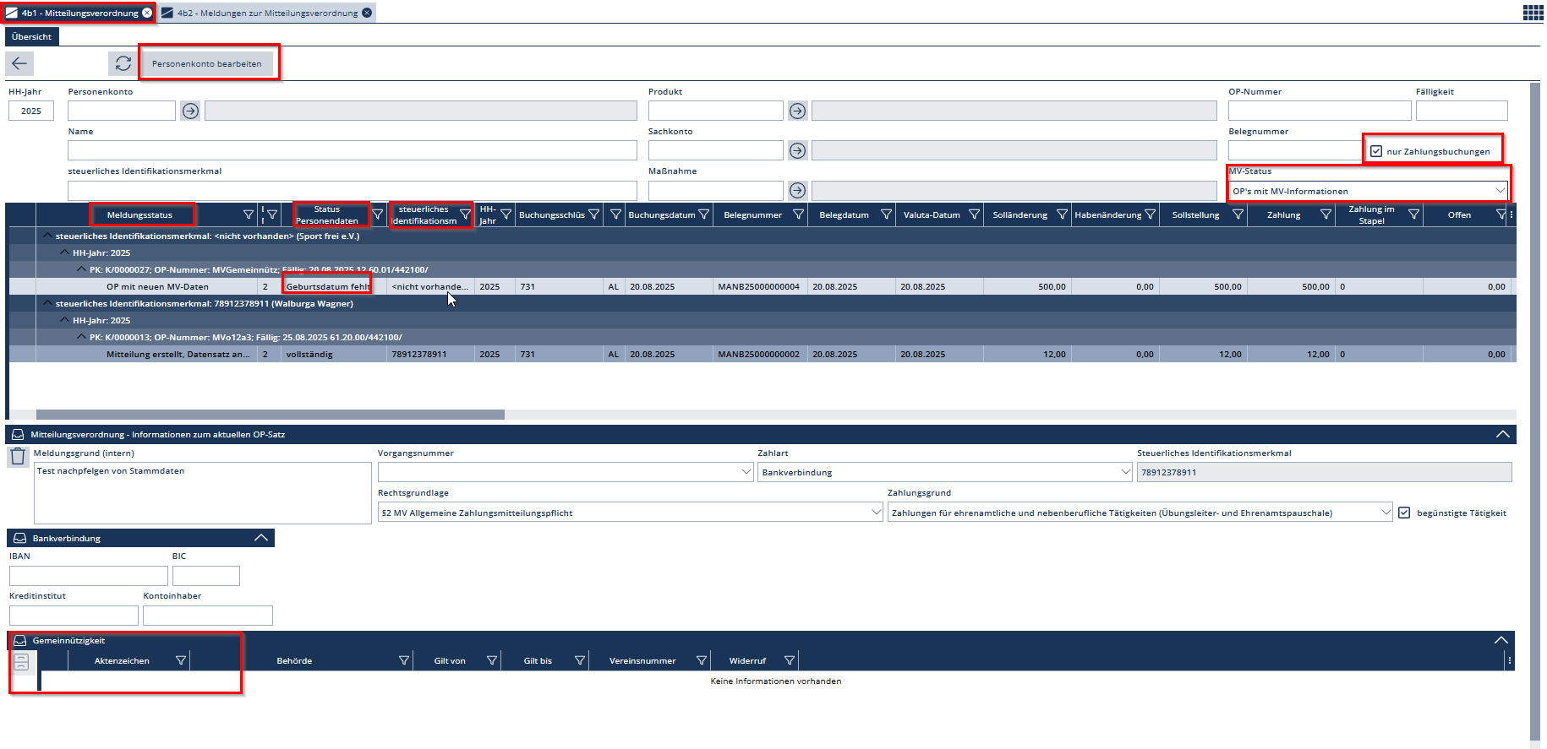Toggle 'begünstigte Tätigkeit' checkbox
The image size is (1547, 749).
coord(1404,513)
